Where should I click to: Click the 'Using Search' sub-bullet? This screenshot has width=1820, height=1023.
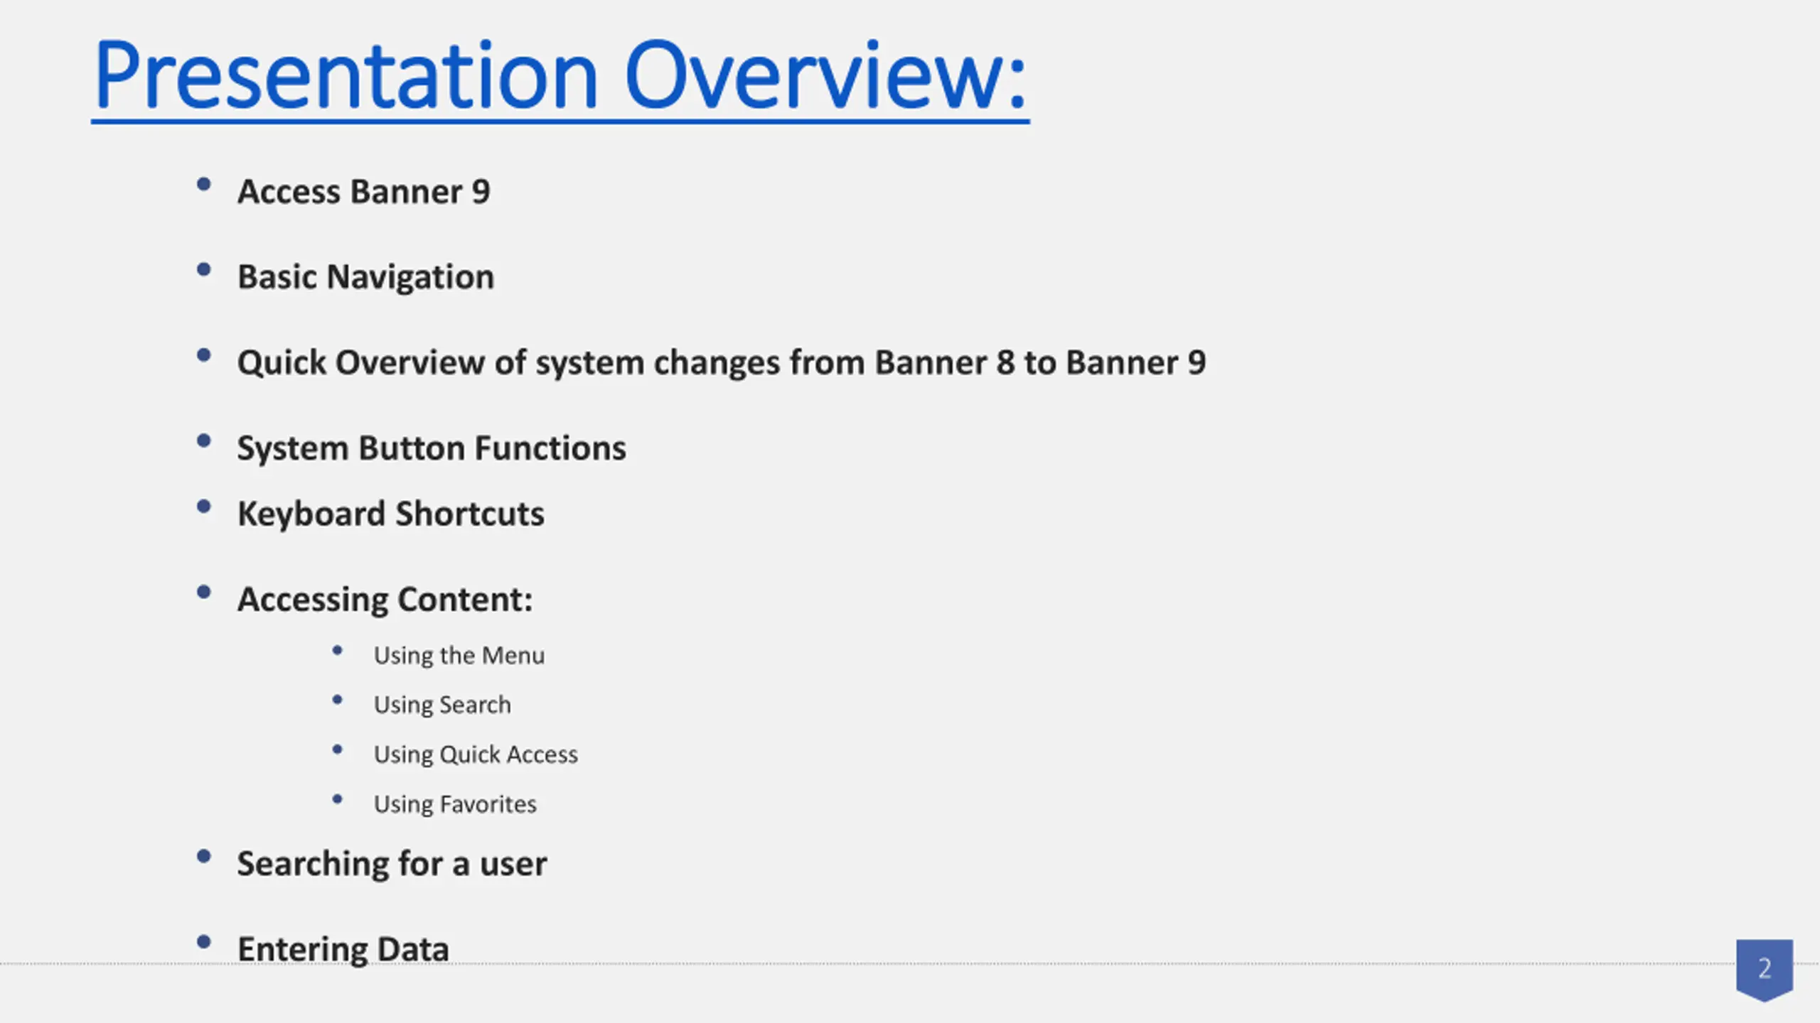[442, 705]
